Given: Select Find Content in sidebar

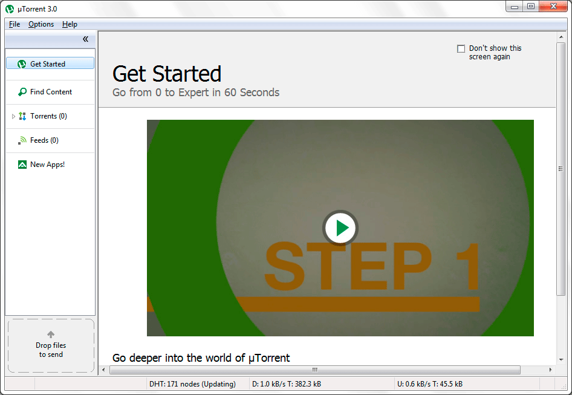Looking at the screenshot, I should (x=50, y=92).
